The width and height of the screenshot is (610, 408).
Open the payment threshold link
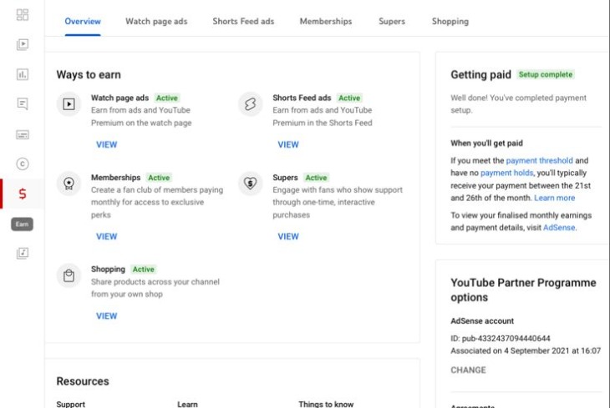(539, 160)
